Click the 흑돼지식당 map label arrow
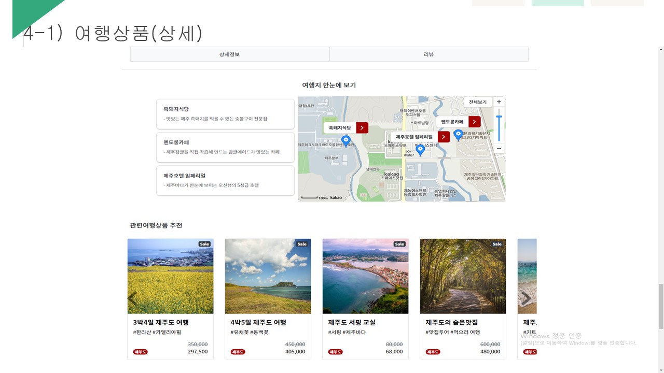The height and width of the screenshot is (373, 664). (x=362, y=127)
